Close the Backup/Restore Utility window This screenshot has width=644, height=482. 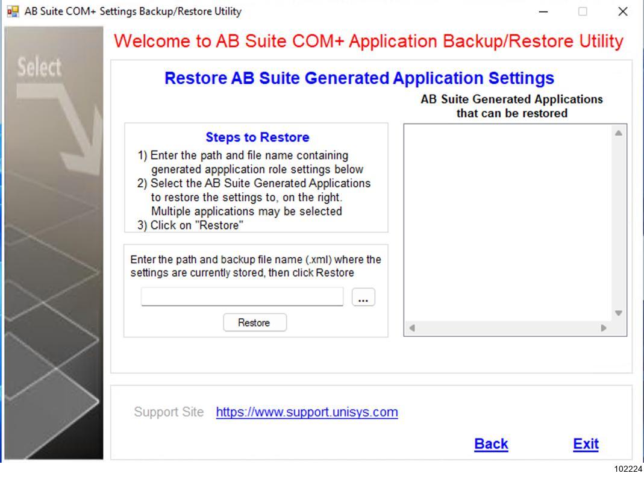pos(623,11)
